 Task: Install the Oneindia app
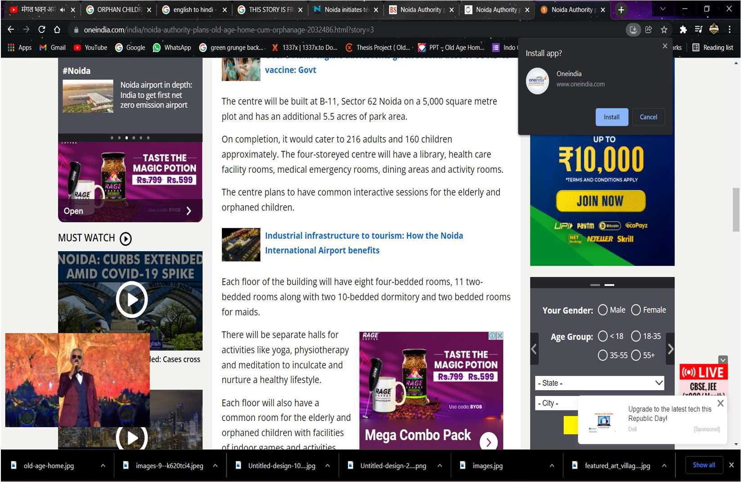(x=611, y=117)
